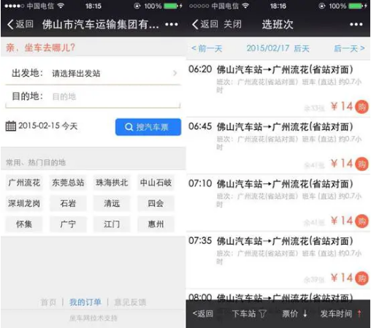Screen dimensions: 371x328
Task: Tap the orange 购 button for the 06:45 bus
Action: coord(362,164)
